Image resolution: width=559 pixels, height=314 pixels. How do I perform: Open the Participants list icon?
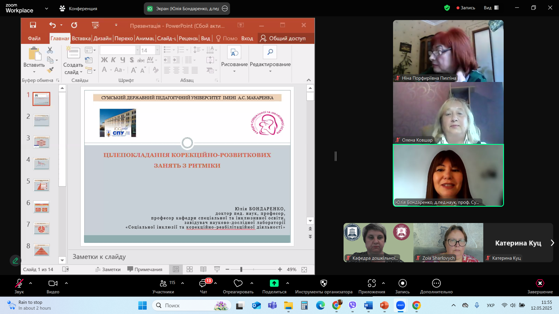tap(163, 283)
